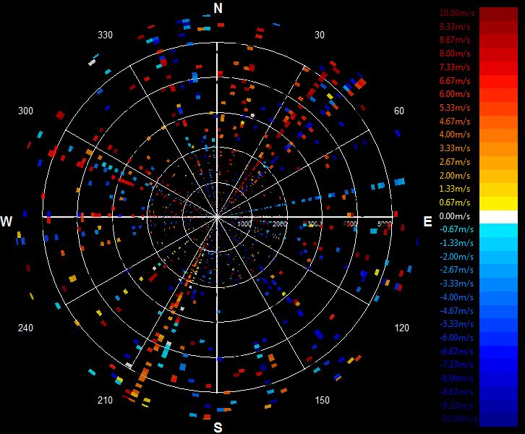Screen dimensions: 525x434
Task: Click the 10.00m/s legend label
Action: click(x=457, y=13)
